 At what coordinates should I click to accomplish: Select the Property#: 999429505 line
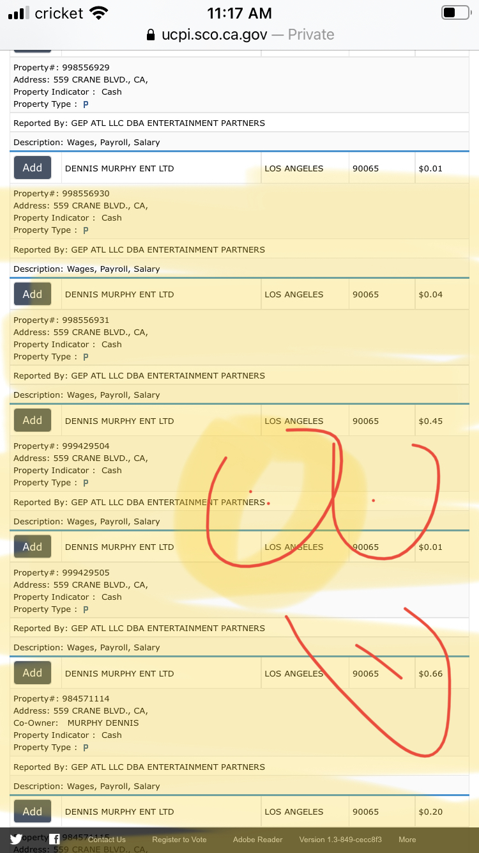tap(61, 572)
